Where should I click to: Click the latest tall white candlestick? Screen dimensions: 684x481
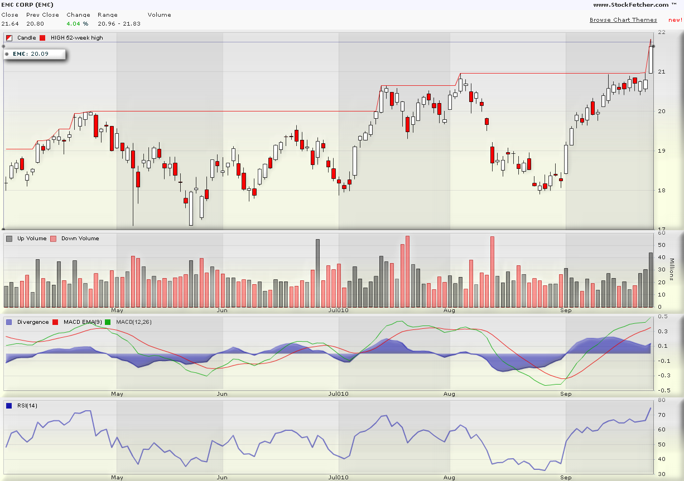[651, 59]
